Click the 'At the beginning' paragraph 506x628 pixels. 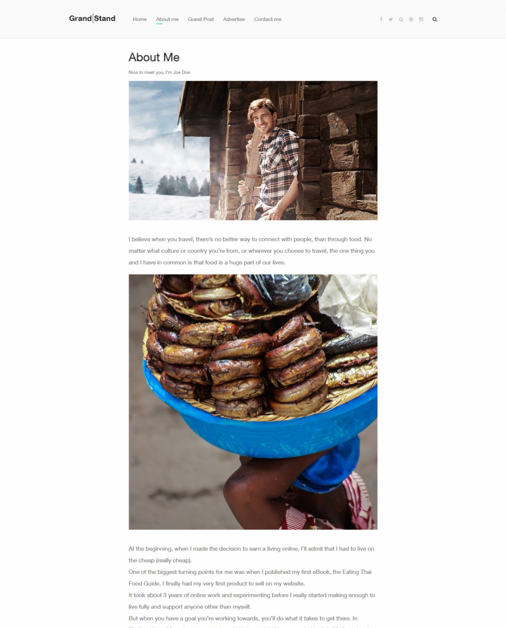coord(251,555)
